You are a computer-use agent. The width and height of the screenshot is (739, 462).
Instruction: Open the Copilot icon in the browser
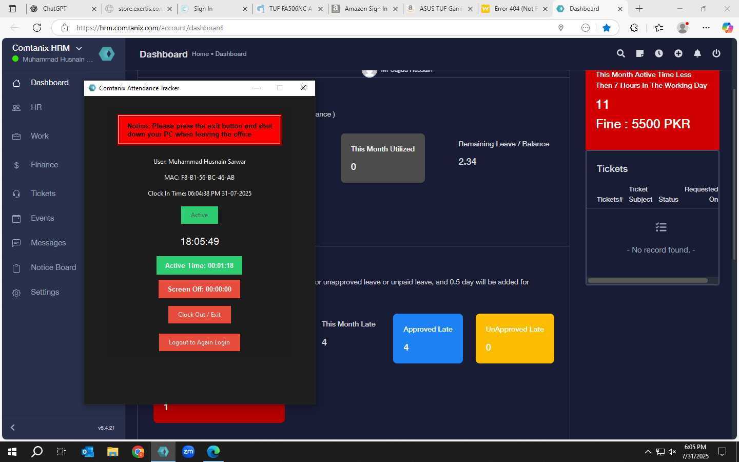727,28
